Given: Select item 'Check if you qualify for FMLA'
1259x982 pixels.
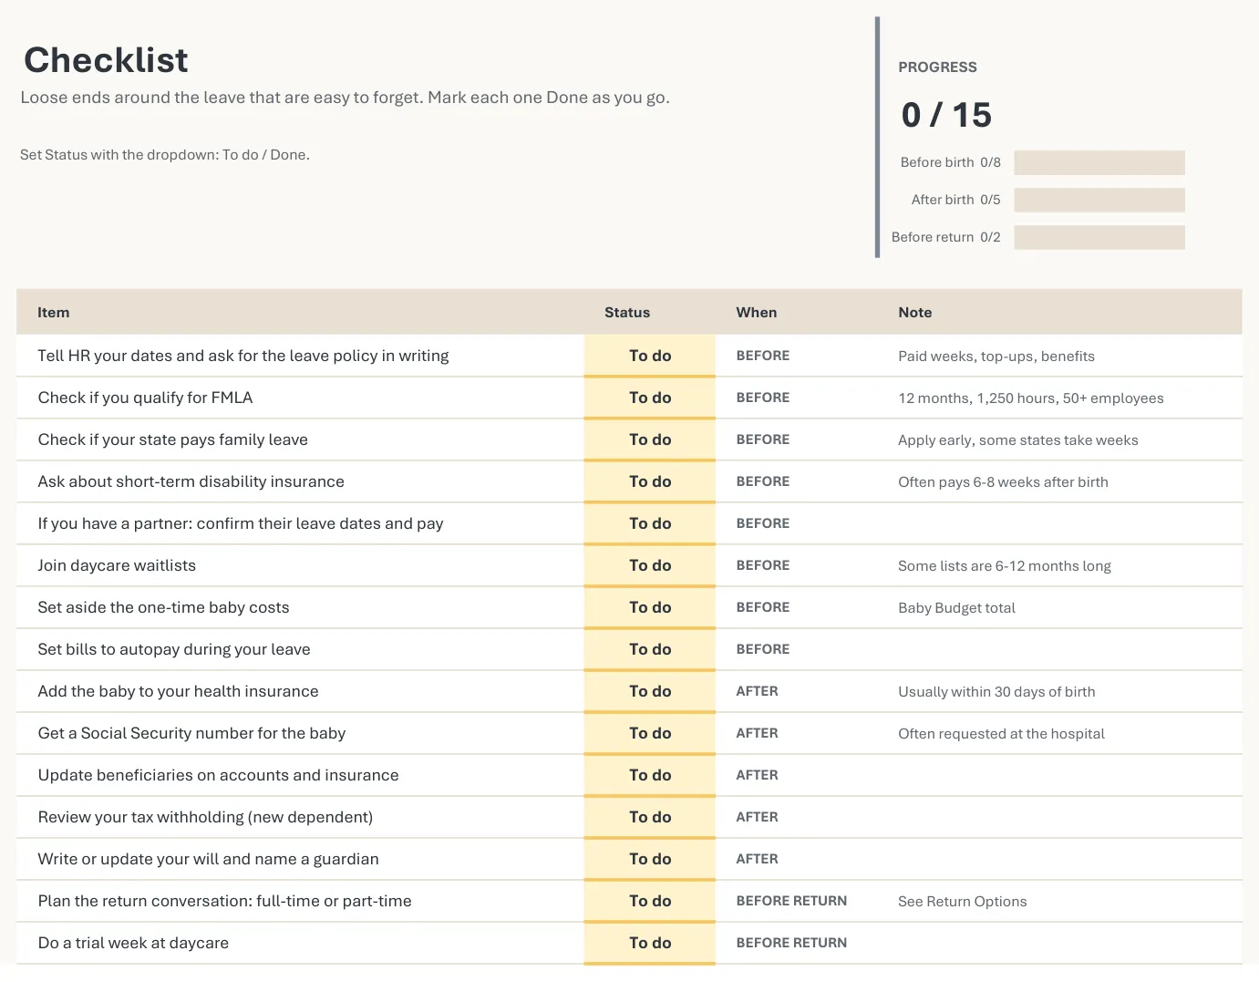Looking at the screenshot, I should click(x=145, y=398).
